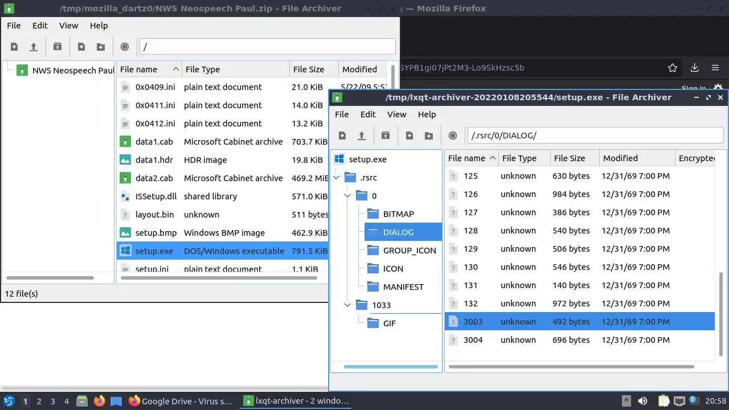Image resolution: width=729 pixels, height=410 pixels.
Task: Switch to desktop 4 in pager
Action: pos(66,401)
